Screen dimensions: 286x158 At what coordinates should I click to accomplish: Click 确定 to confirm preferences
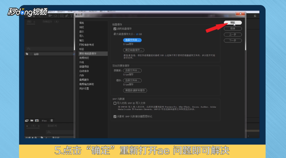pyautogui.click(x=233, y=23)
